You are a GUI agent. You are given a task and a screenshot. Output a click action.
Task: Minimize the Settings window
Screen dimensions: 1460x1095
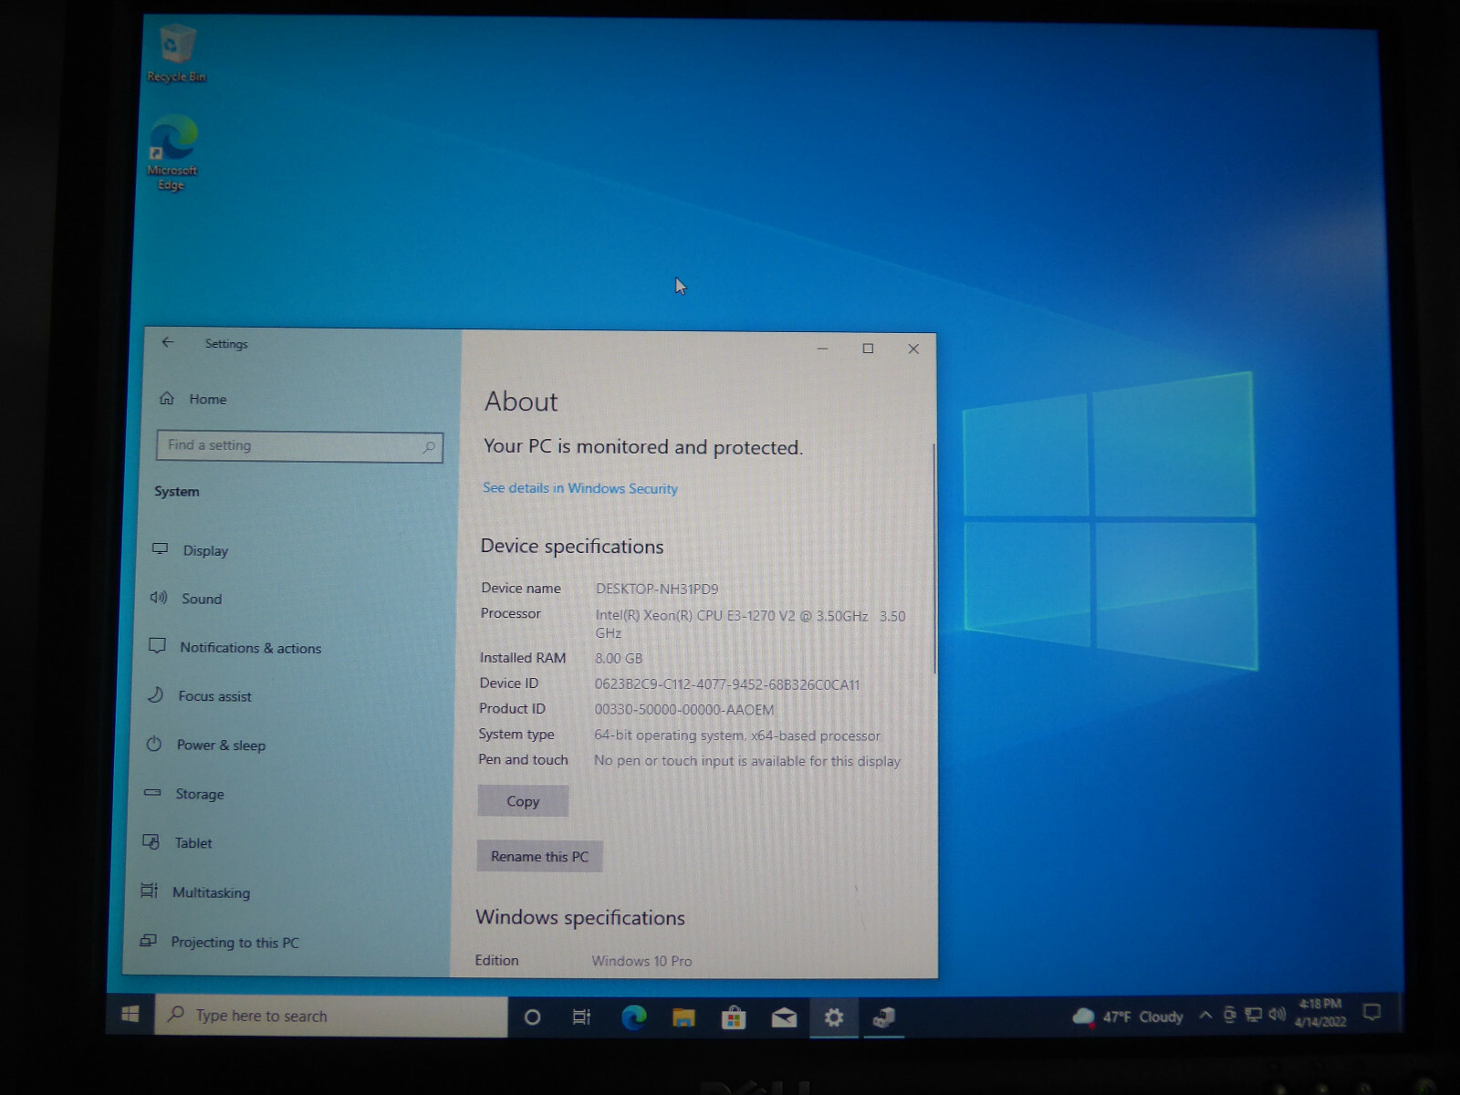(x=822, y=348)
